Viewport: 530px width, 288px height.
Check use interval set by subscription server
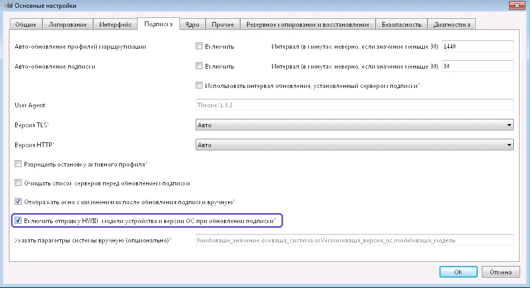pyautogui.click(x=199, y=85)
